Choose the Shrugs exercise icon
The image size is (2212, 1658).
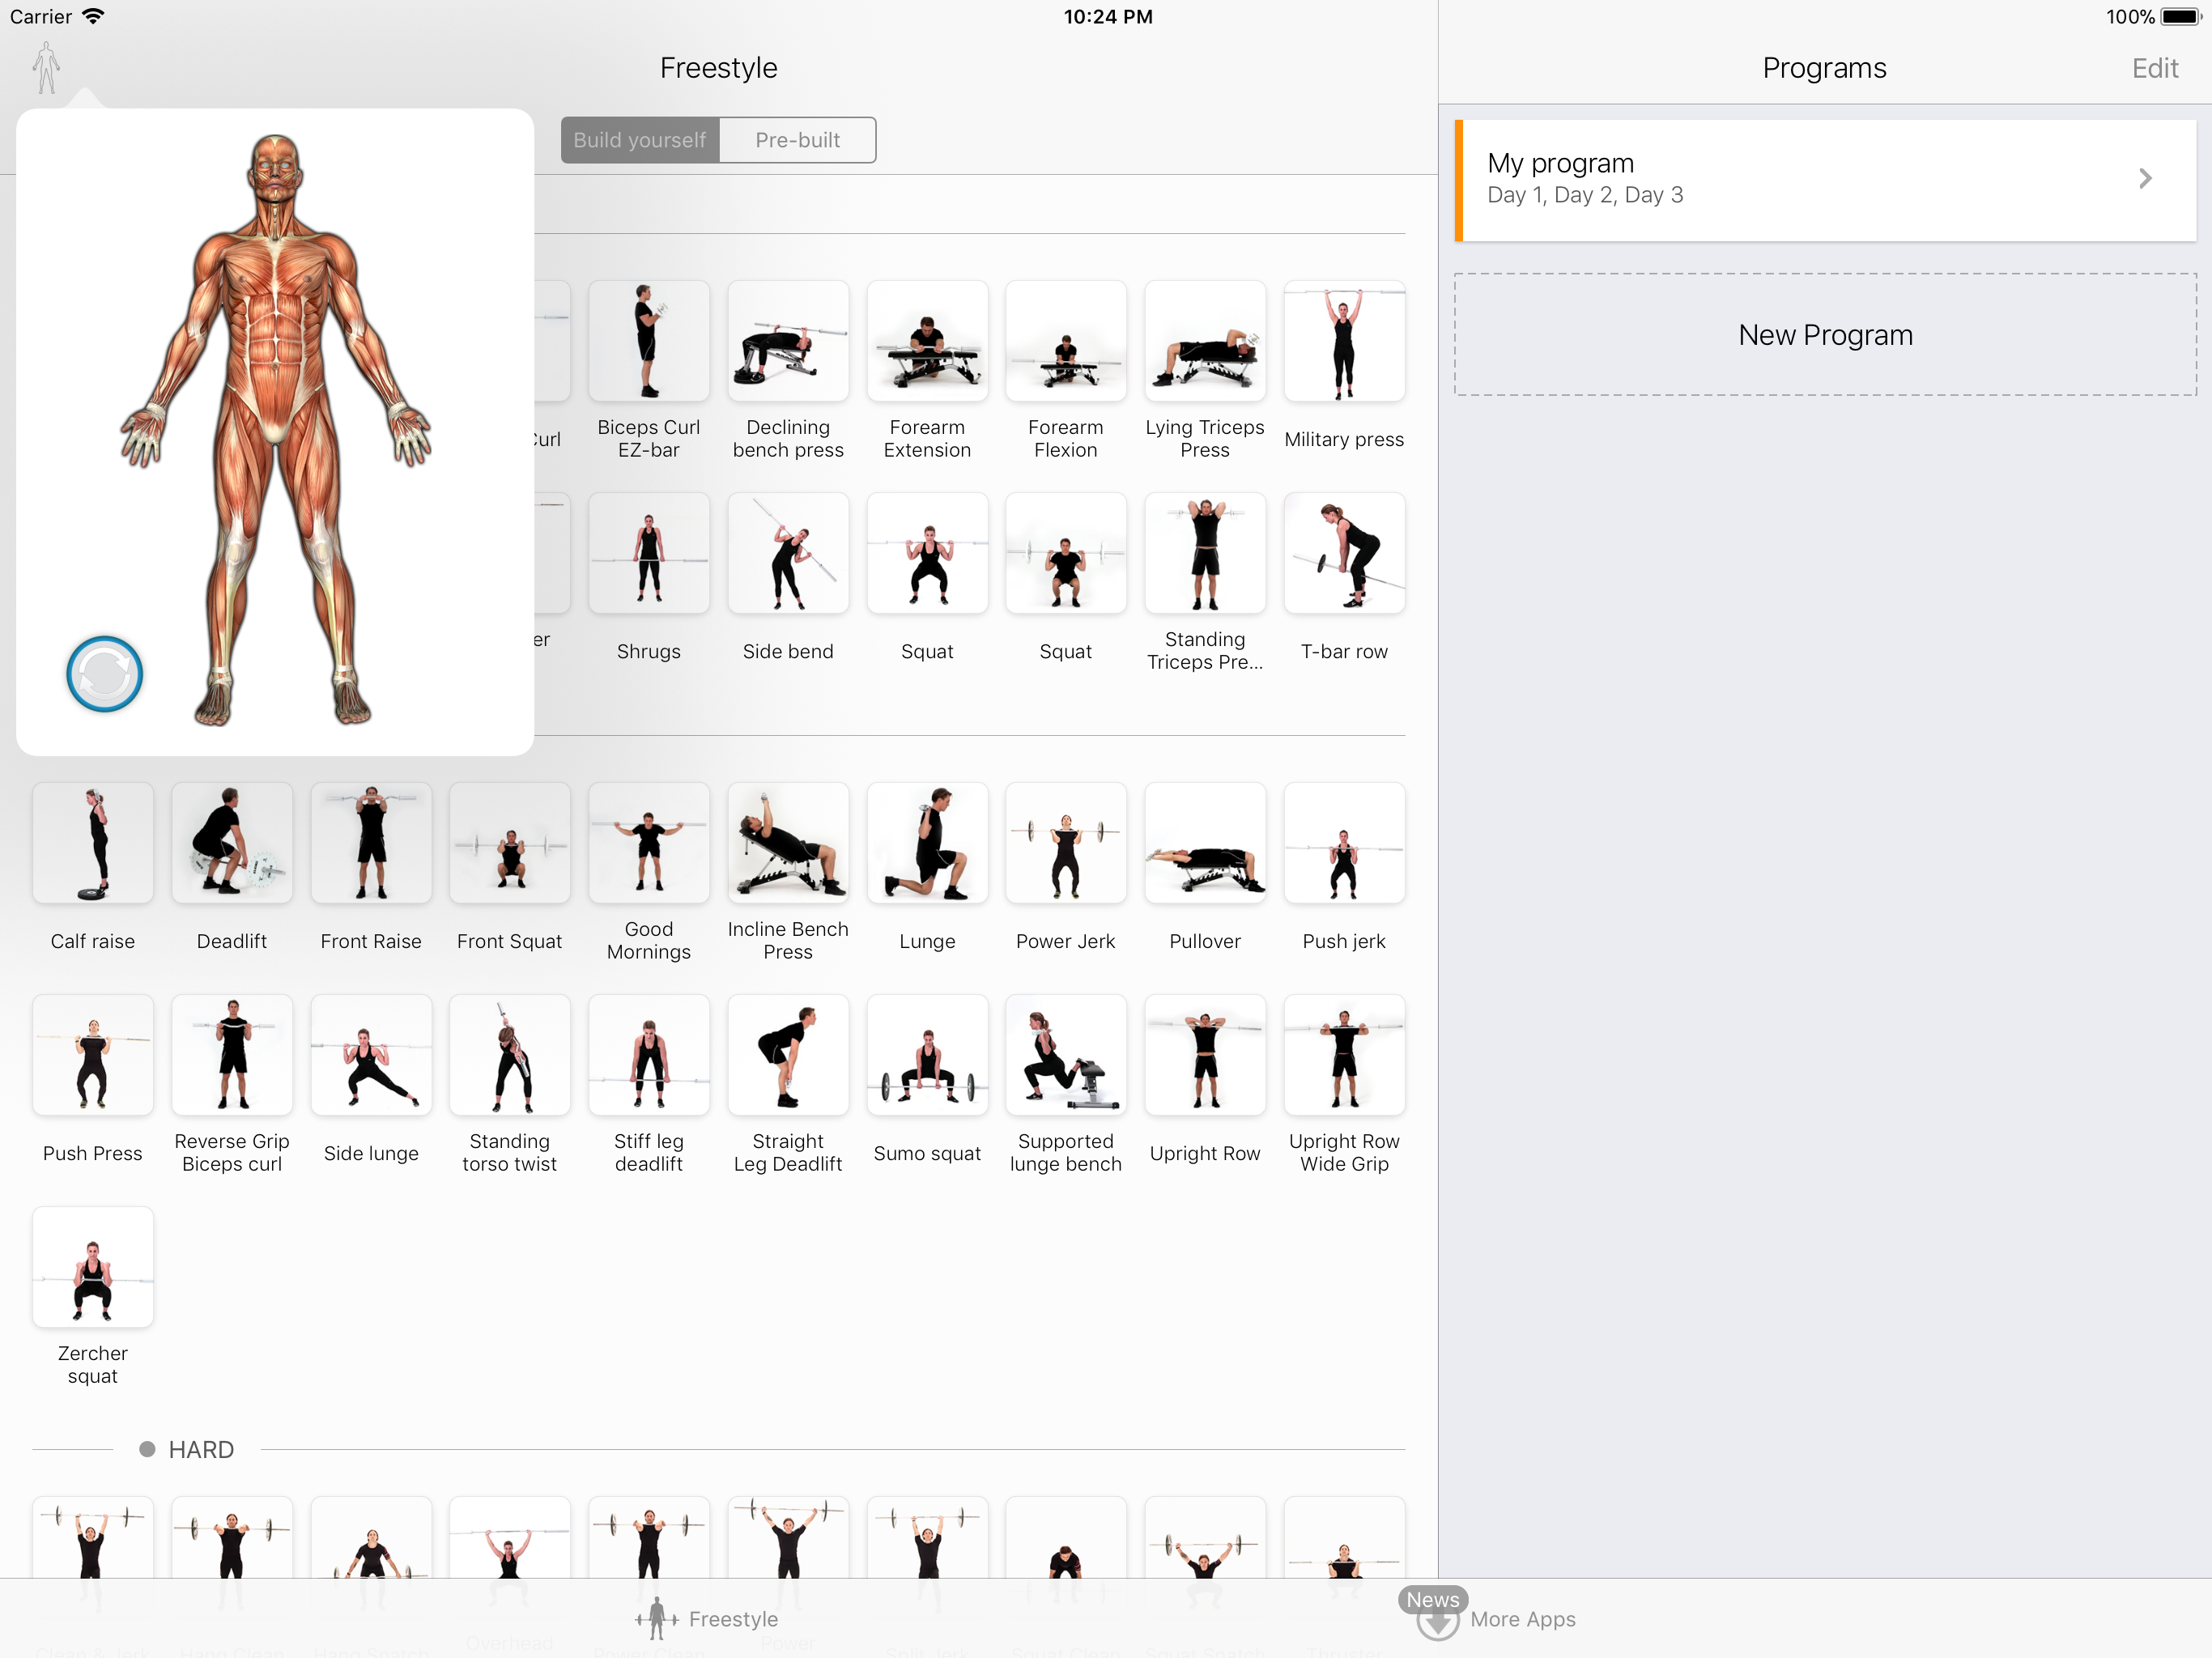click(649, 554)
